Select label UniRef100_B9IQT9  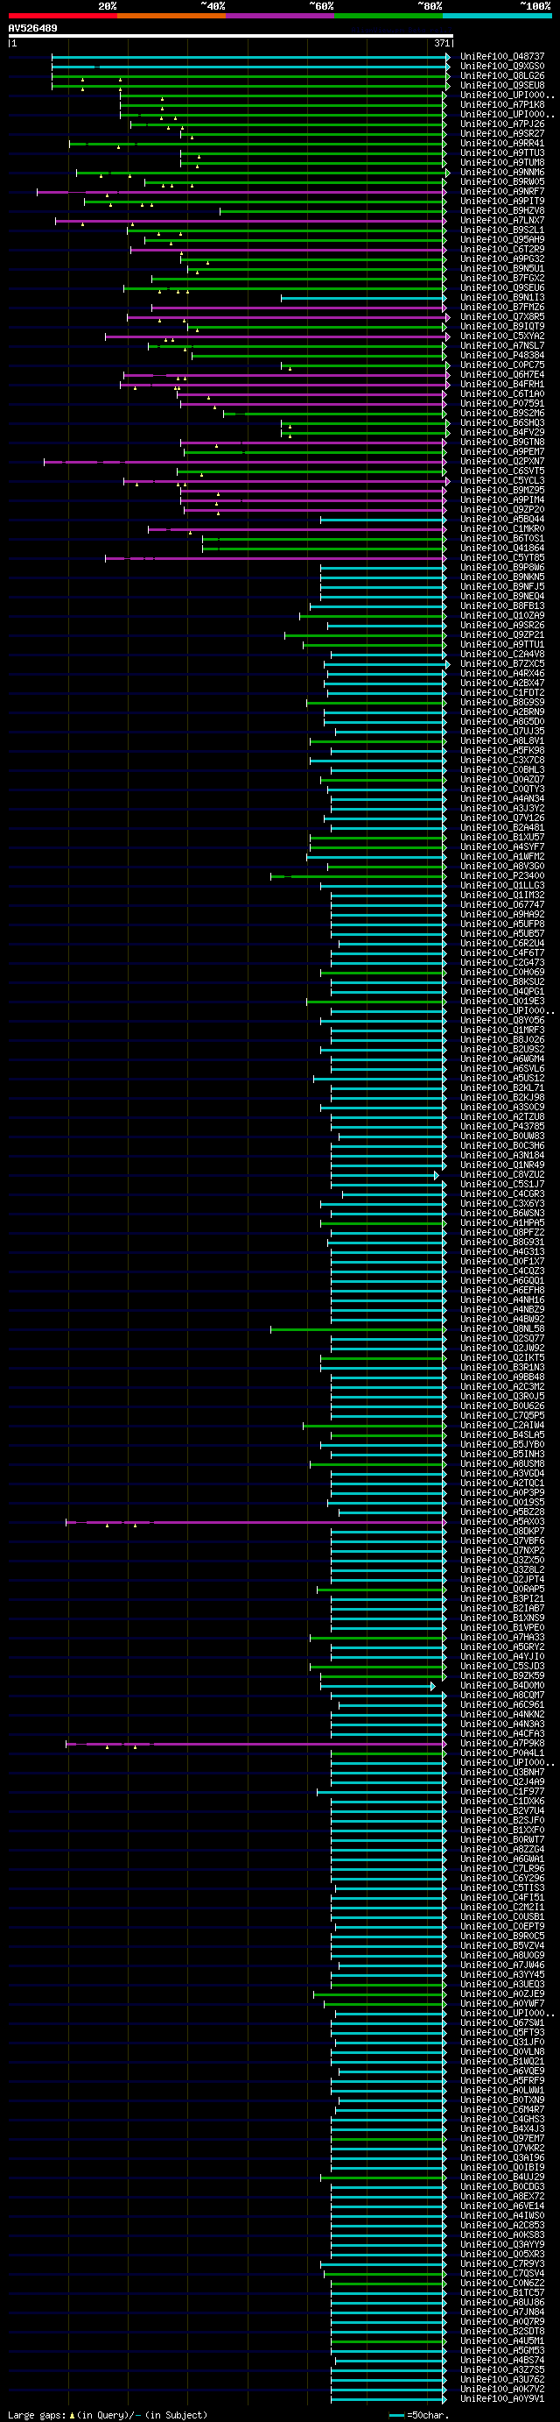[x=501, y=326]
